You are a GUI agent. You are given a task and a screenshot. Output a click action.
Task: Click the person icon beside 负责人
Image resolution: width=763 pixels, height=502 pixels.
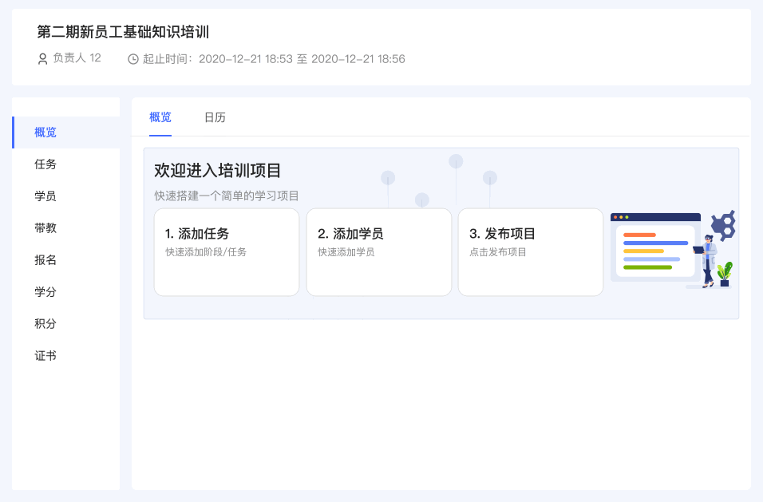(43, 59)
